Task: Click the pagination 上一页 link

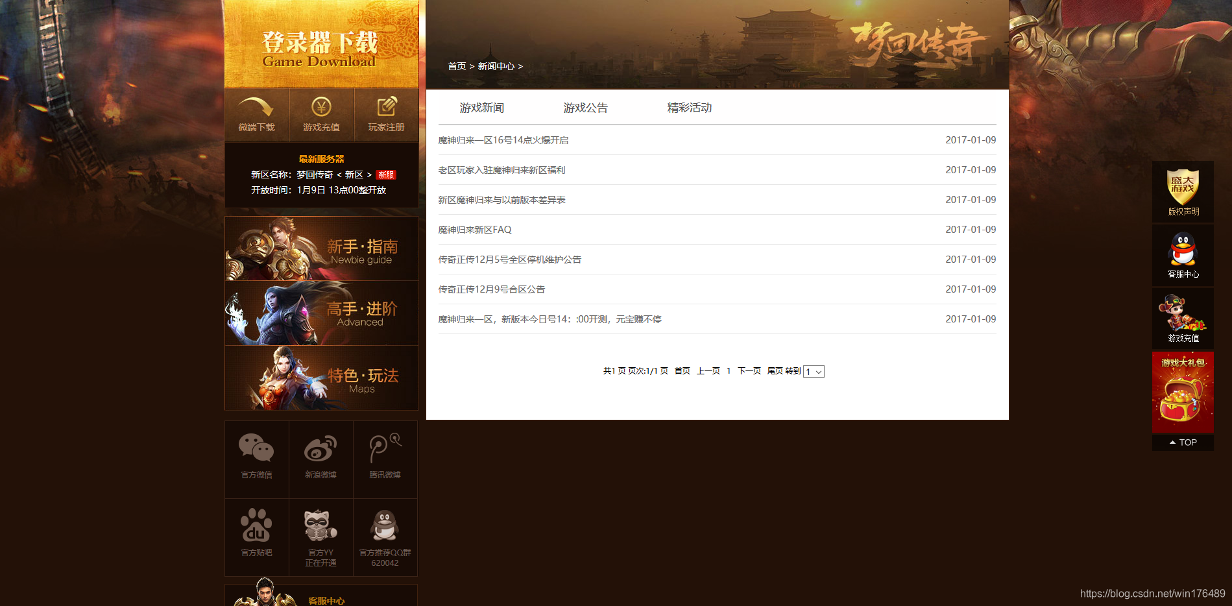Action: [708, 371]
